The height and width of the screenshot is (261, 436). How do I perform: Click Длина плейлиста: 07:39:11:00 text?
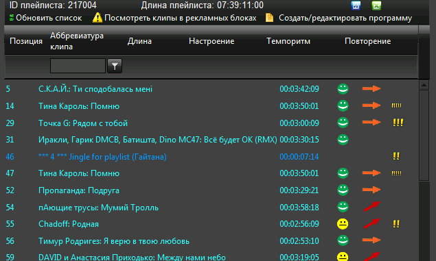point(202,5)
